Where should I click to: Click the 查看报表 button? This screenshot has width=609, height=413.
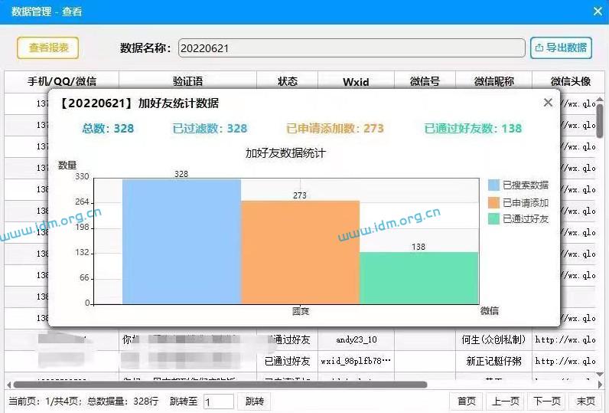[x=47, y=48]
